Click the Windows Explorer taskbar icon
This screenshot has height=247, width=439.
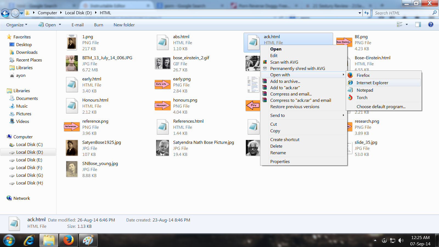click(49, 240)
